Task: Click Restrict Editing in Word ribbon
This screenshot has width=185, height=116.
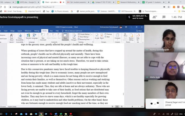Action: point(131,37)
